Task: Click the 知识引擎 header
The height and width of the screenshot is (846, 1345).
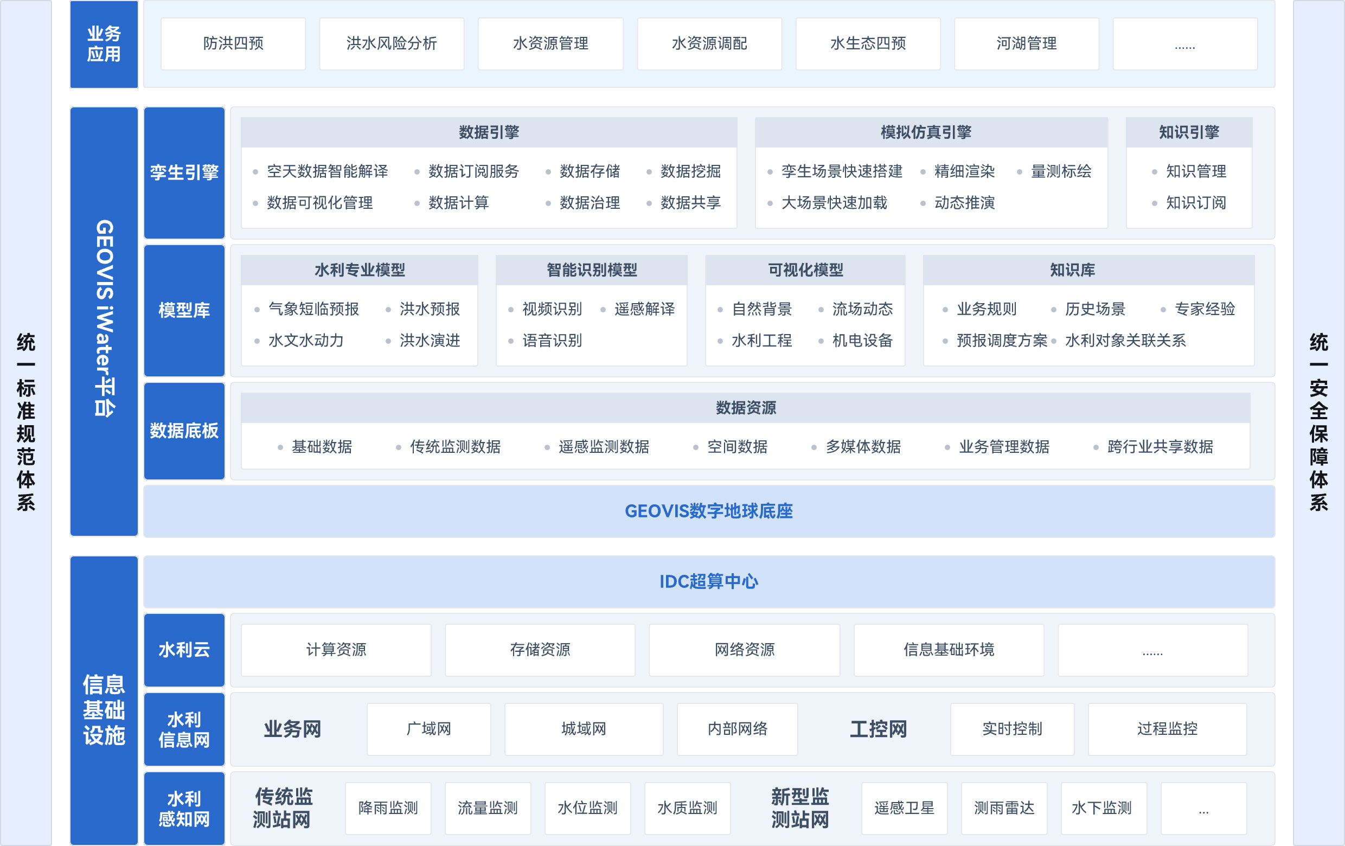Action: (x=1189, y=132)
